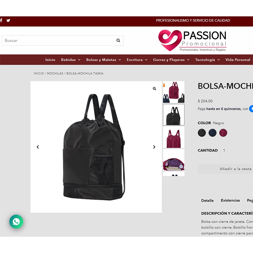Open the Twitter social icon

8,20
